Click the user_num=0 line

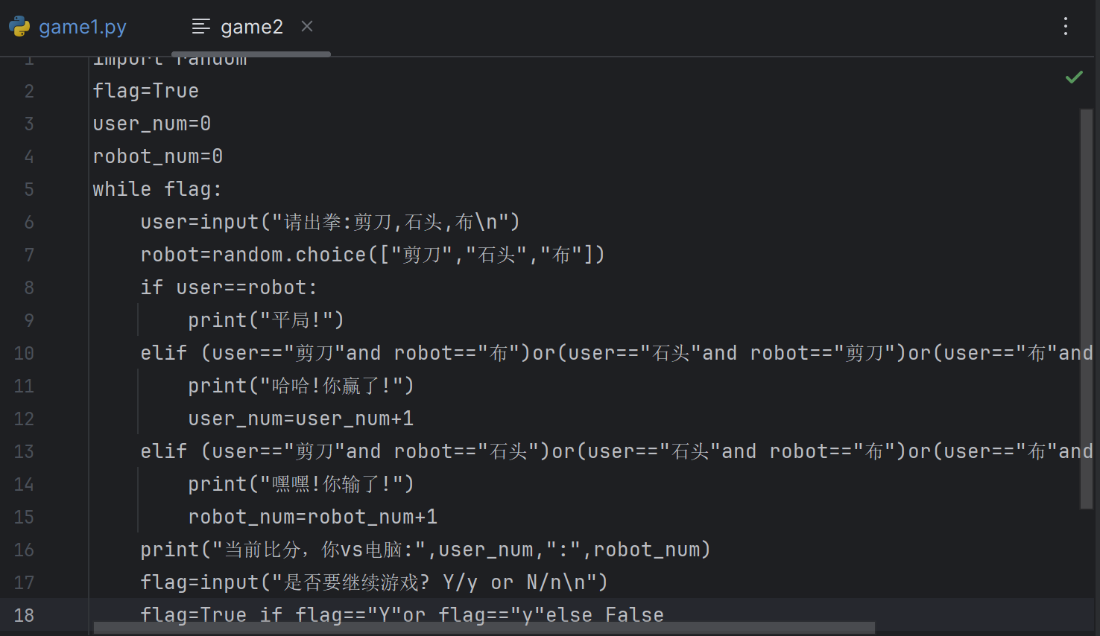(x=151, y=123)
